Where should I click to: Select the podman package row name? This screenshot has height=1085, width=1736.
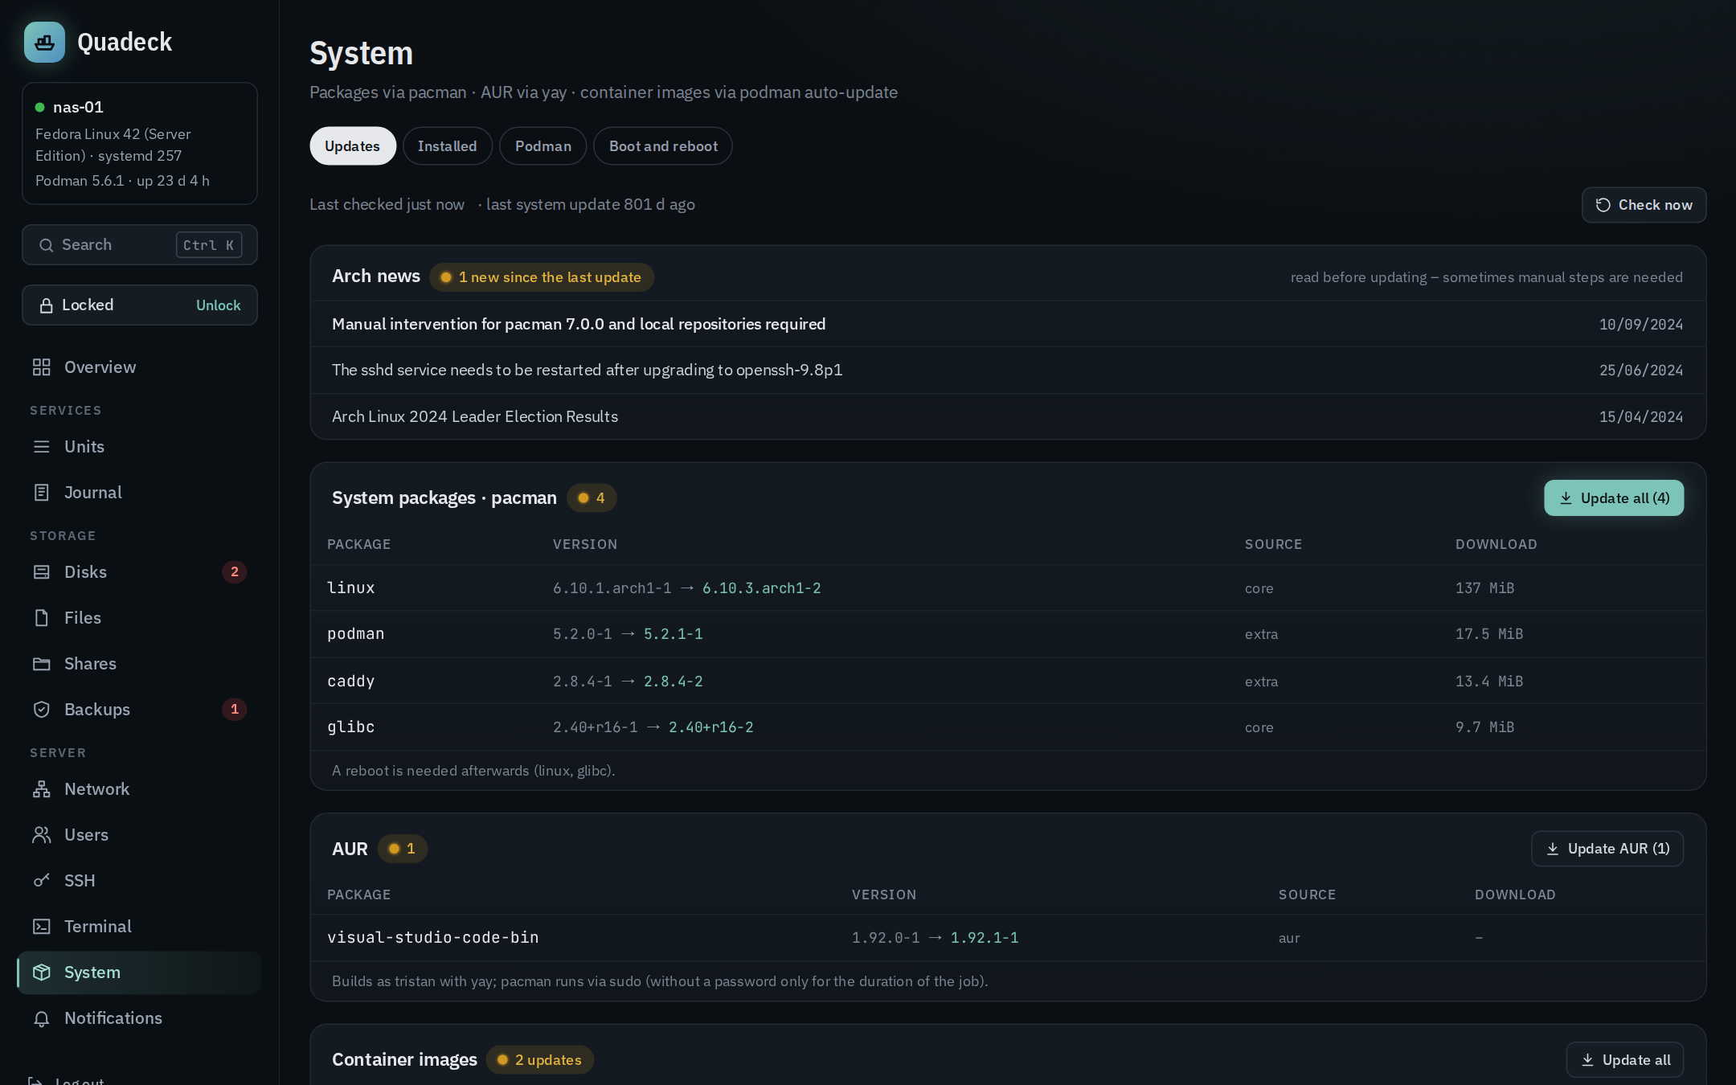pos(356,634)
